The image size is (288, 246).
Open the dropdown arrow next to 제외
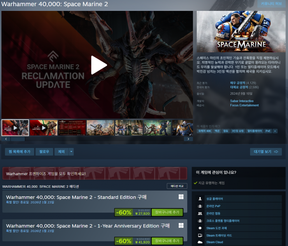click(x=71, y=152)
